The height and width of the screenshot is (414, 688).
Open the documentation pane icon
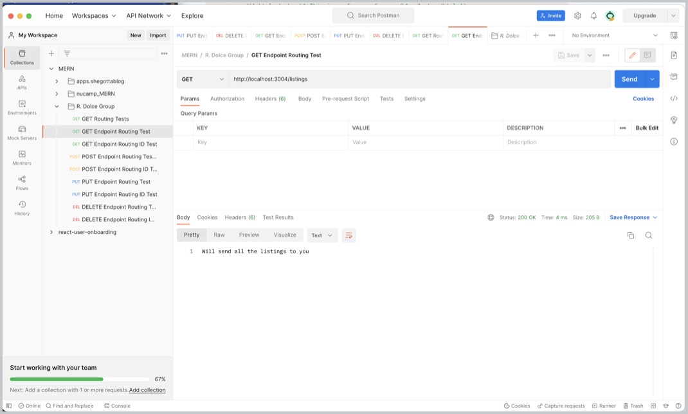coord(674,55)
